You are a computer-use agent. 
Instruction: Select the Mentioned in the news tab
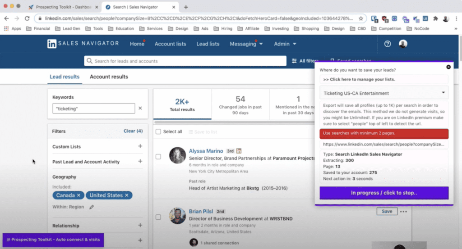[x=292, y=104]
